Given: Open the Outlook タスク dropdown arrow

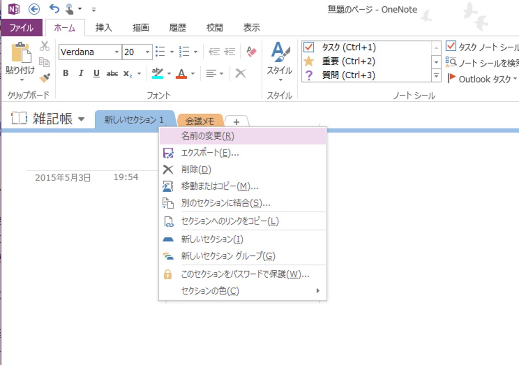Looking at the screenshot, I should (515, 79).
